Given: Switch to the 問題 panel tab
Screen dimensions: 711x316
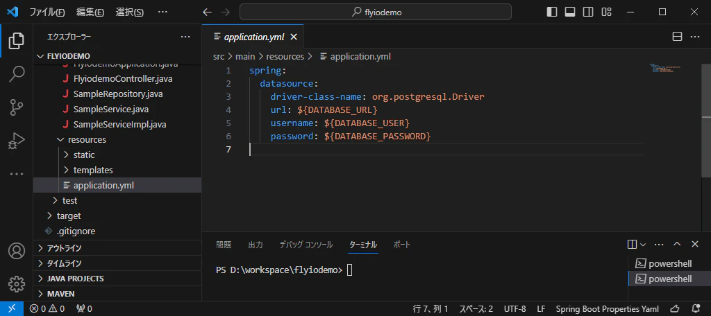Looking at the screenshot, I should point(224,245).
